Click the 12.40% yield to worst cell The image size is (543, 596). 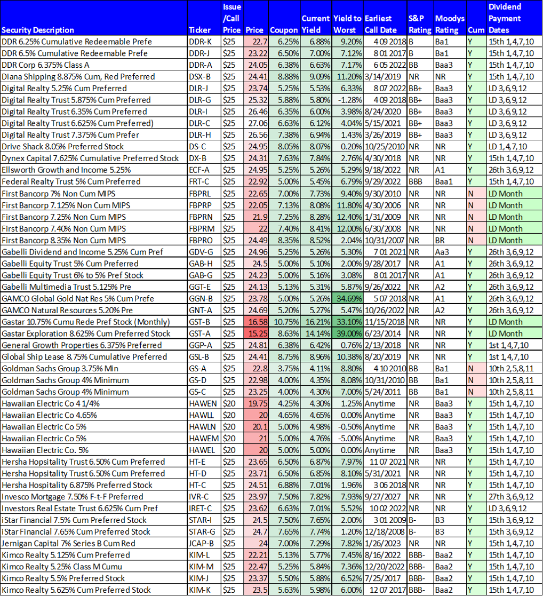[347, 217]
